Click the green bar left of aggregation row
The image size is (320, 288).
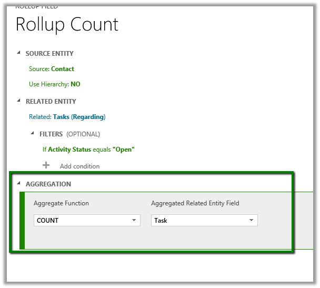[22, 220]
